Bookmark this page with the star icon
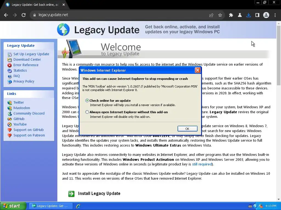The image size is (281, 210). point(220,15)
